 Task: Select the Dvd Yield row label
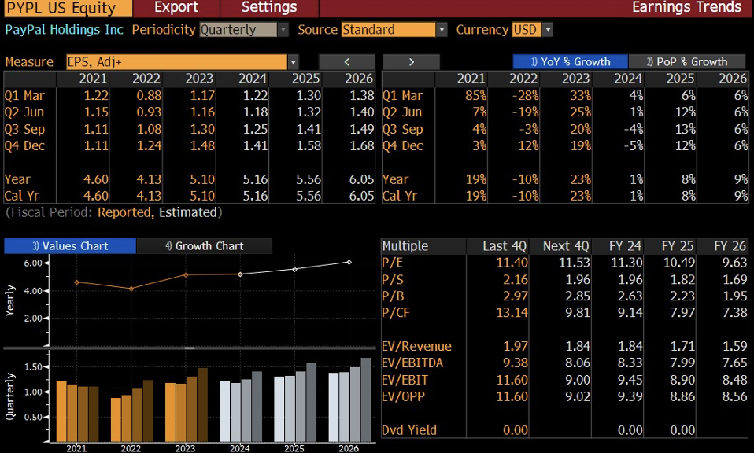[408, 430]
